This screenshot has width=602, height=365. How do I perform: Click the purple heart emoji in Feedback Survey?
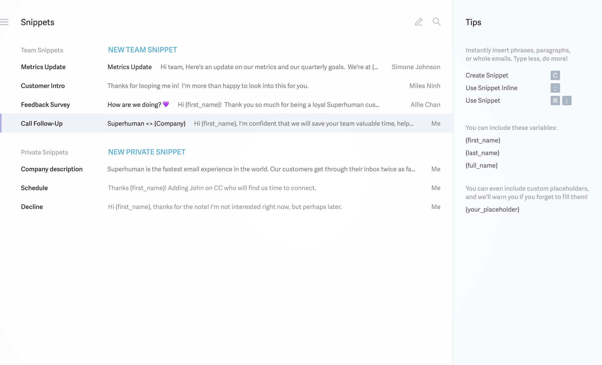pyautogui.click(x=166, y=104)
